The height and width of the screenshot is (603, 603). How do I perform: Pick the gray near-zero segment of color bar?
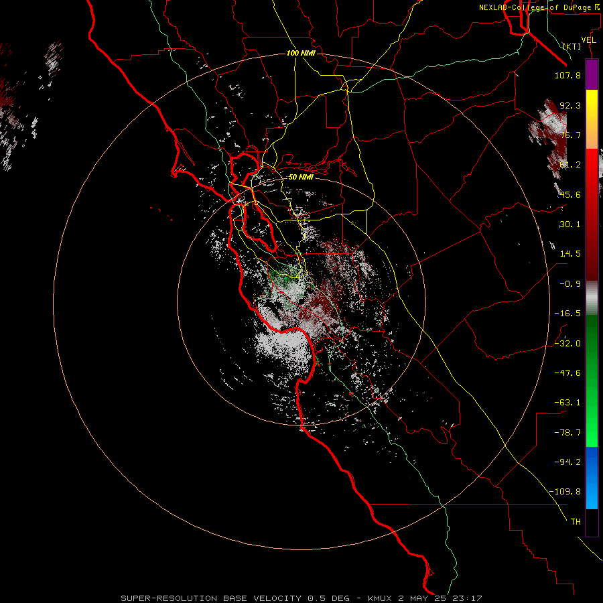[592, 298]
